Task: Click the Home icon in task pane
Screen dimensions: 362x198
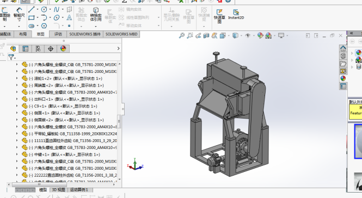Action: tap(343, 48)
